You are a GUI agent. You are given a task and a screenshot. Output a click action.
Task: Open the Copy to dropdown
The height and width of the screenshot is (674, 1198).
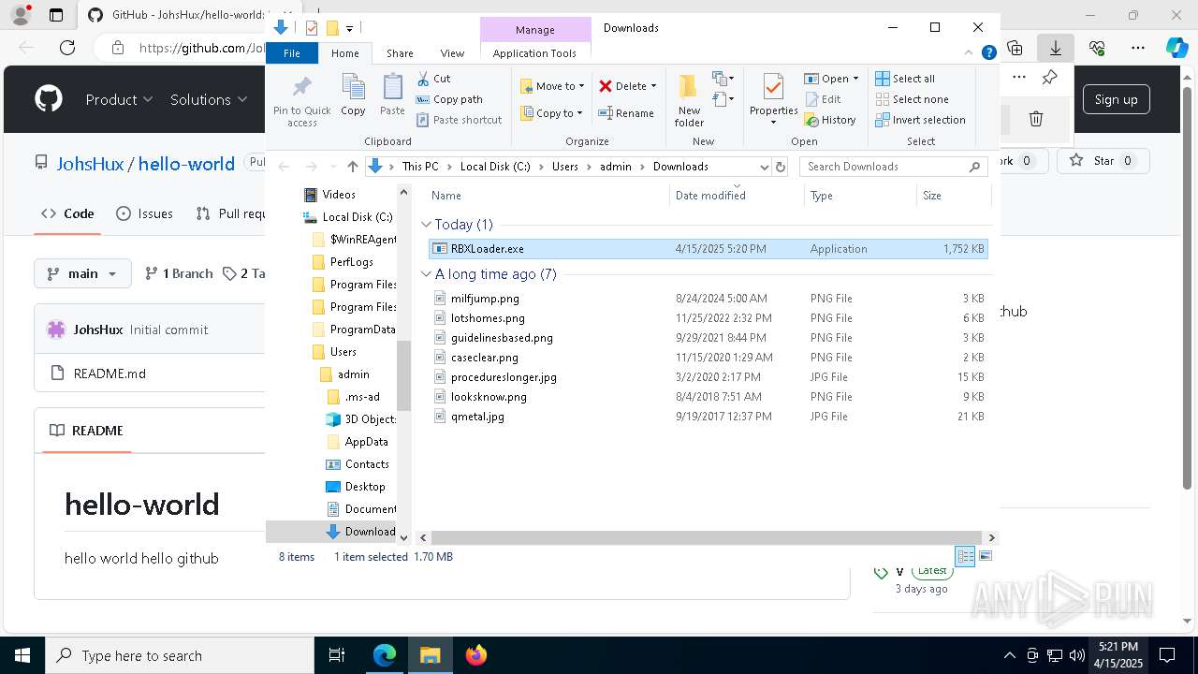[552, 113]
